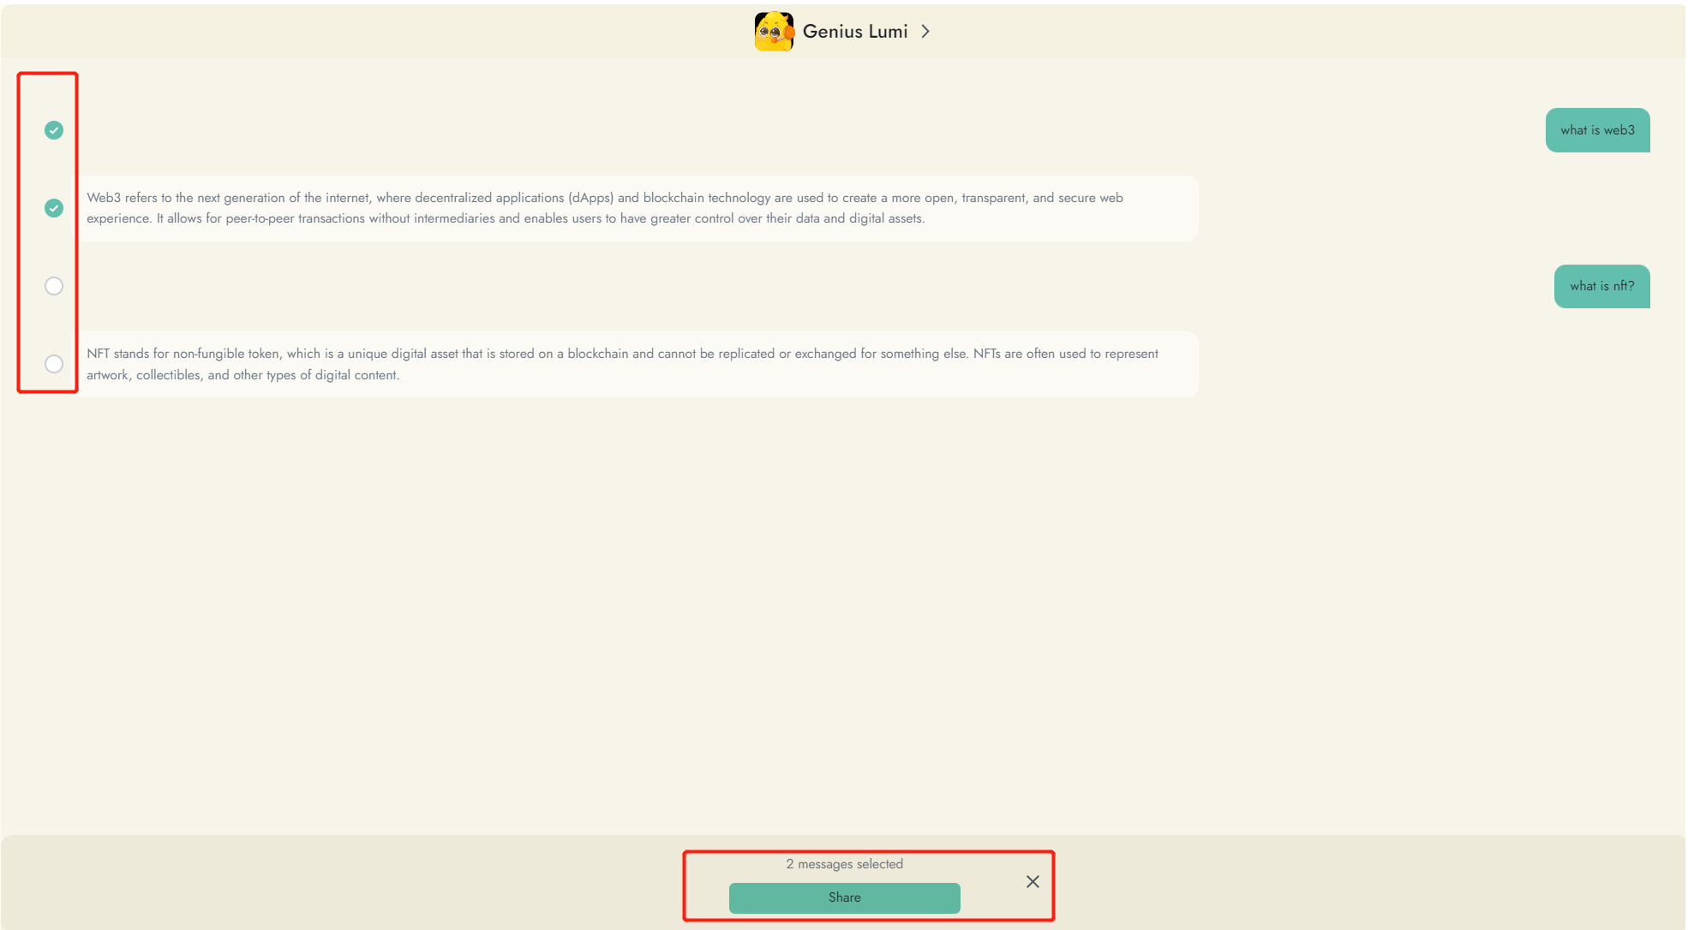Click the Genius Lumi duck avatar
Screen dimensions: 1688x930
(773, 32)
